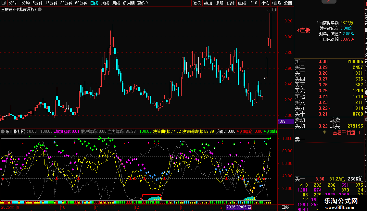Viewport: 367px width, 211px height.
Task: Open 标记 marker tool
Action: 265,3
